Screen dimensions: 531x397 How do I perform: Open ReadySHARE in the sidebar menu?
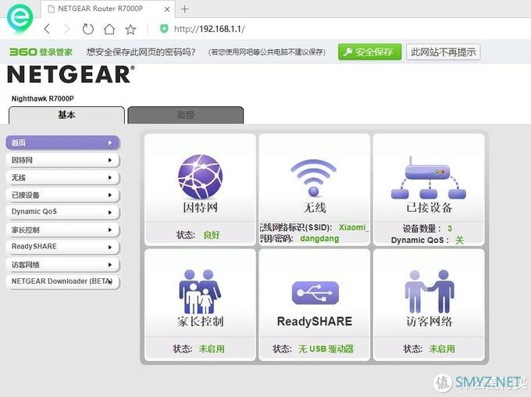point(63,247)
